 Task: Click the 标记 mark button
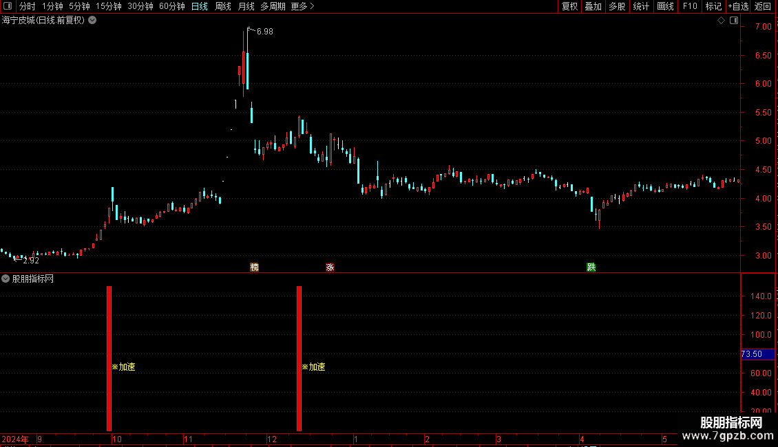coord(713,6)
